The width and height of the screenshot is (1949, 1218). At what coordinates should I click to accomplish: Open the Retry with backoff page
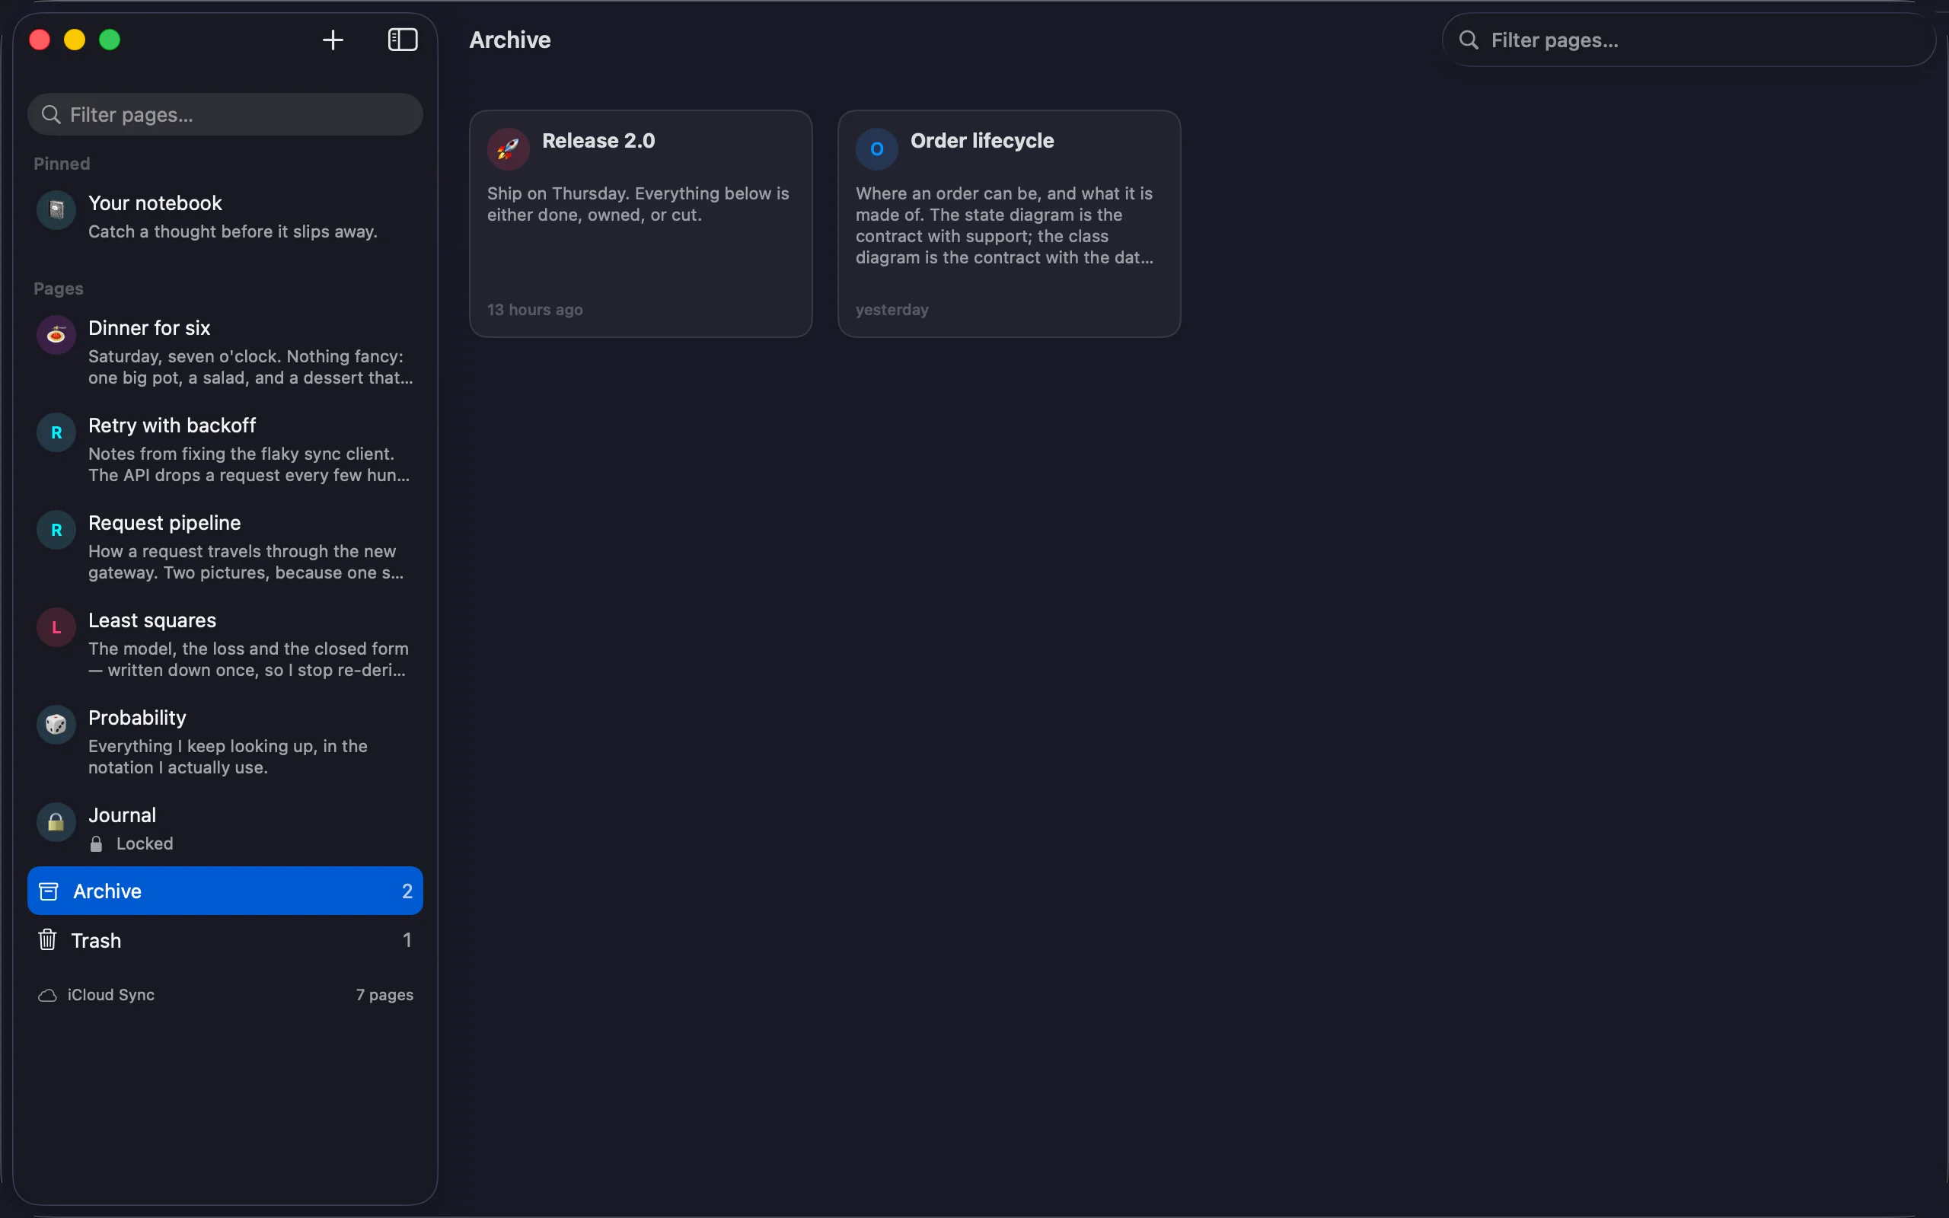225,449
